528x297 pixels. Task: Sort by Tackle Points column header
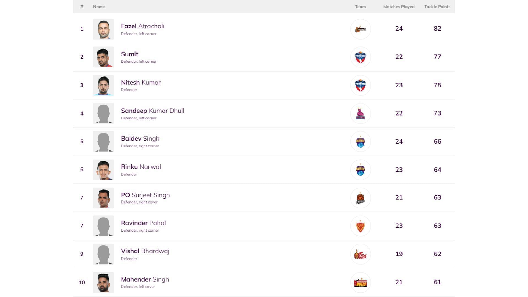437,7
